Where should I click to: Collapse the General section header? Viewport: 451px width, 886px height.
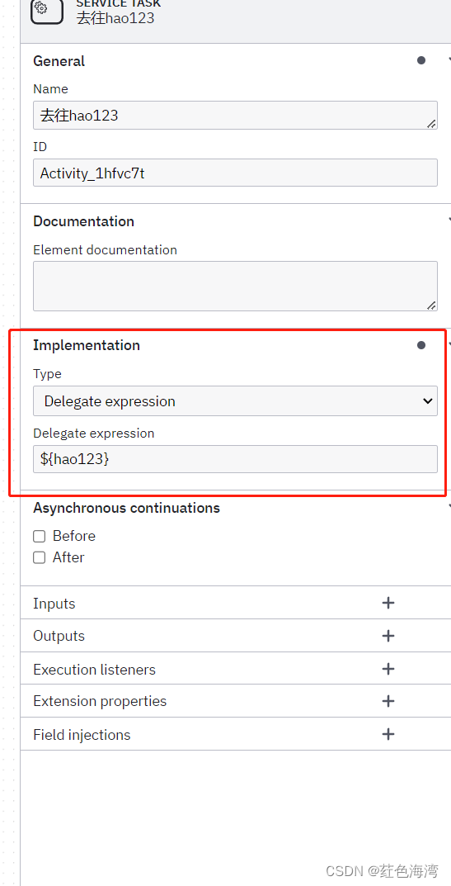coord(235,60)
